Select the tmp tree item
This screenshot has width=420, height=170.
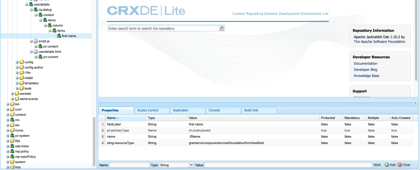coord(18,167)
